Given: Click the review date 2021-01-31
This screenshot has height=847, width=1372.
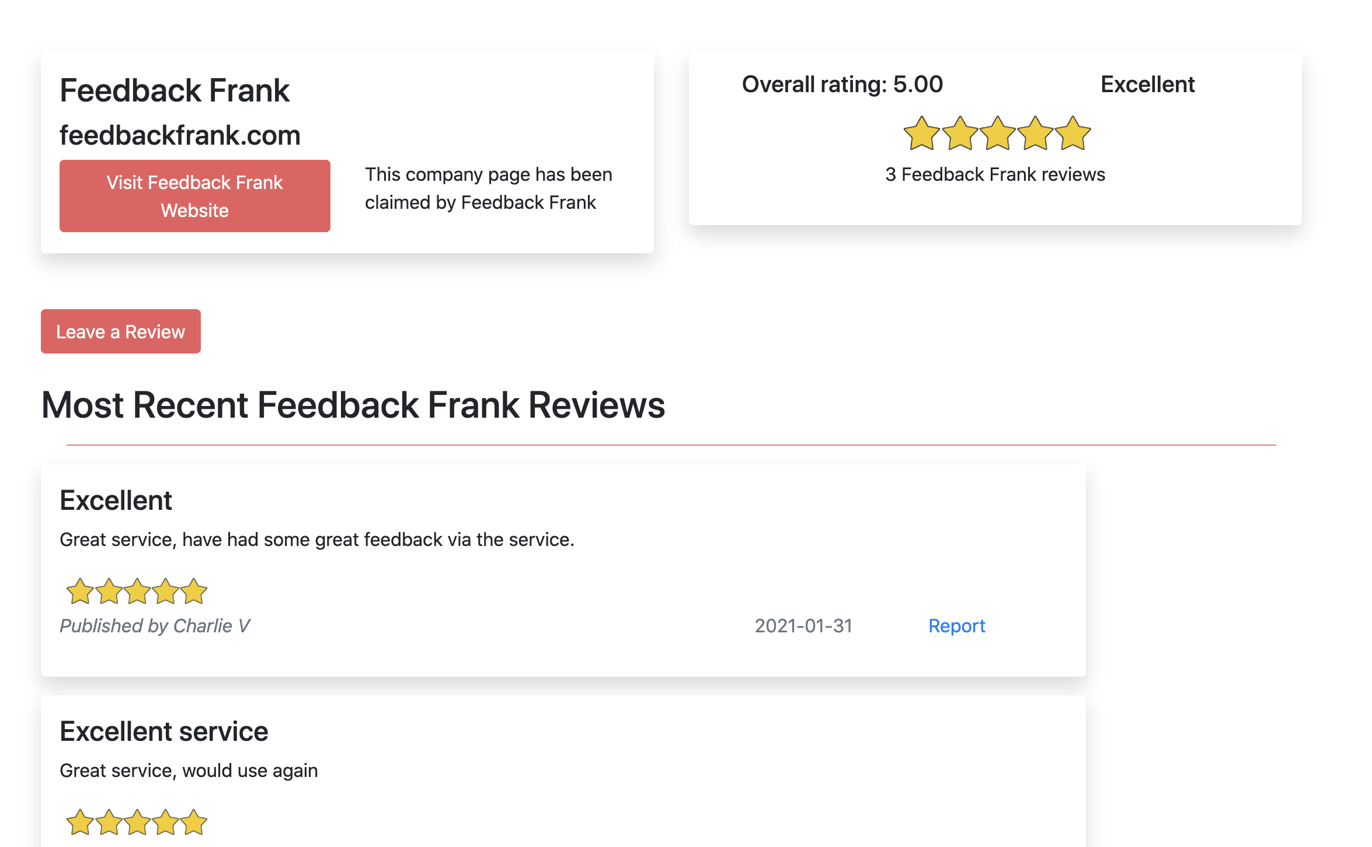Looking at the screenshot, I should tap(804, 625).
